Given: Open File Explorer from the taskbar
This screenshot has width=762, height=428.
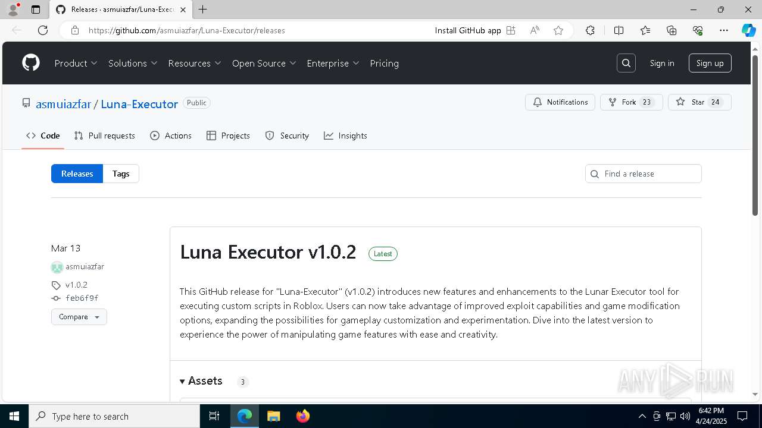Looking at the screenshot, I should point(273,416).
